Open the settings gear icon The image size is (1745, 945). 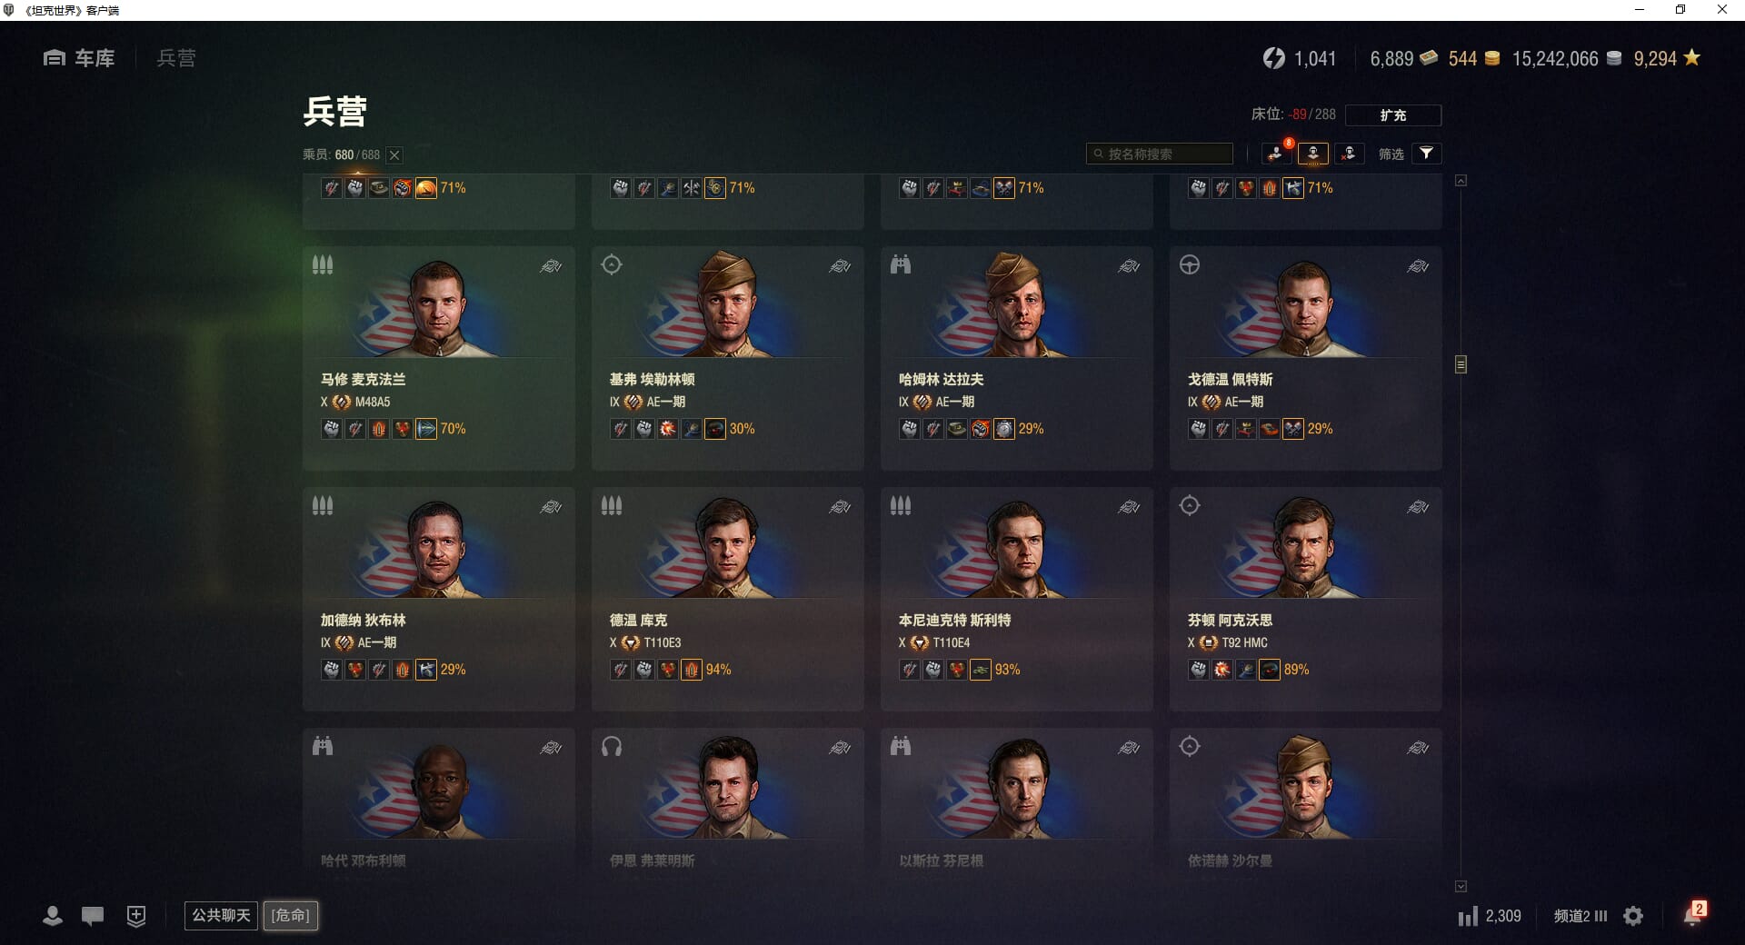coord(1633,916)
